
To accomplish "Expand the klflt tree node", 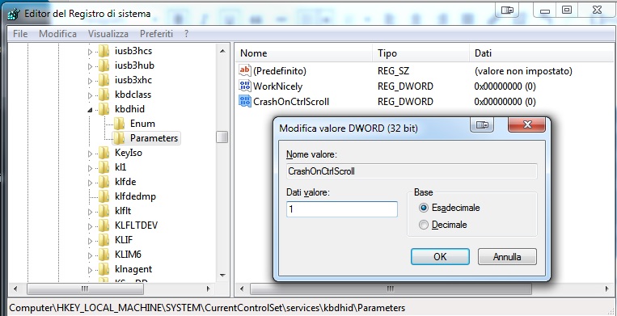I will pyautogui.click(x=90, y=212).
